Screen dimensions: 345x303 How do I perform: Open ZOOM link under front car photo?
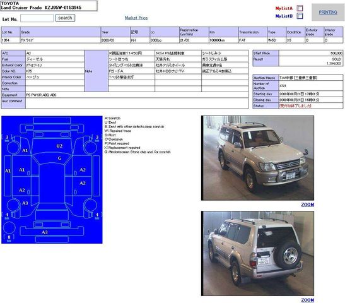(x=307, y=205)
